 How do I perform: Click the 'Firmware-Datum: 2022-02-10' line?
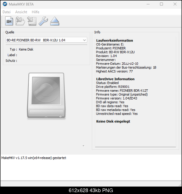point(117,64)
